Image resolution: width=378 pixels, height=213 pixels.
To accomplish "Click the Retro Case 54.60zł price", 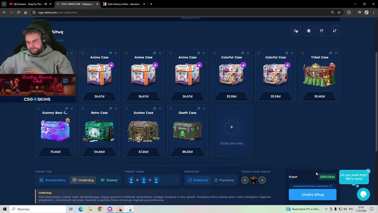I will [99, 152].
